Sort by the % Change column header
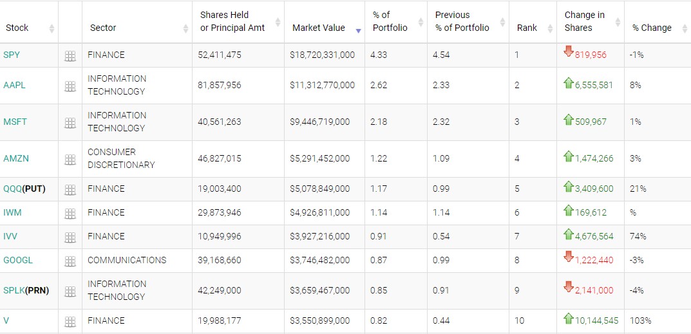 (652, 28)
